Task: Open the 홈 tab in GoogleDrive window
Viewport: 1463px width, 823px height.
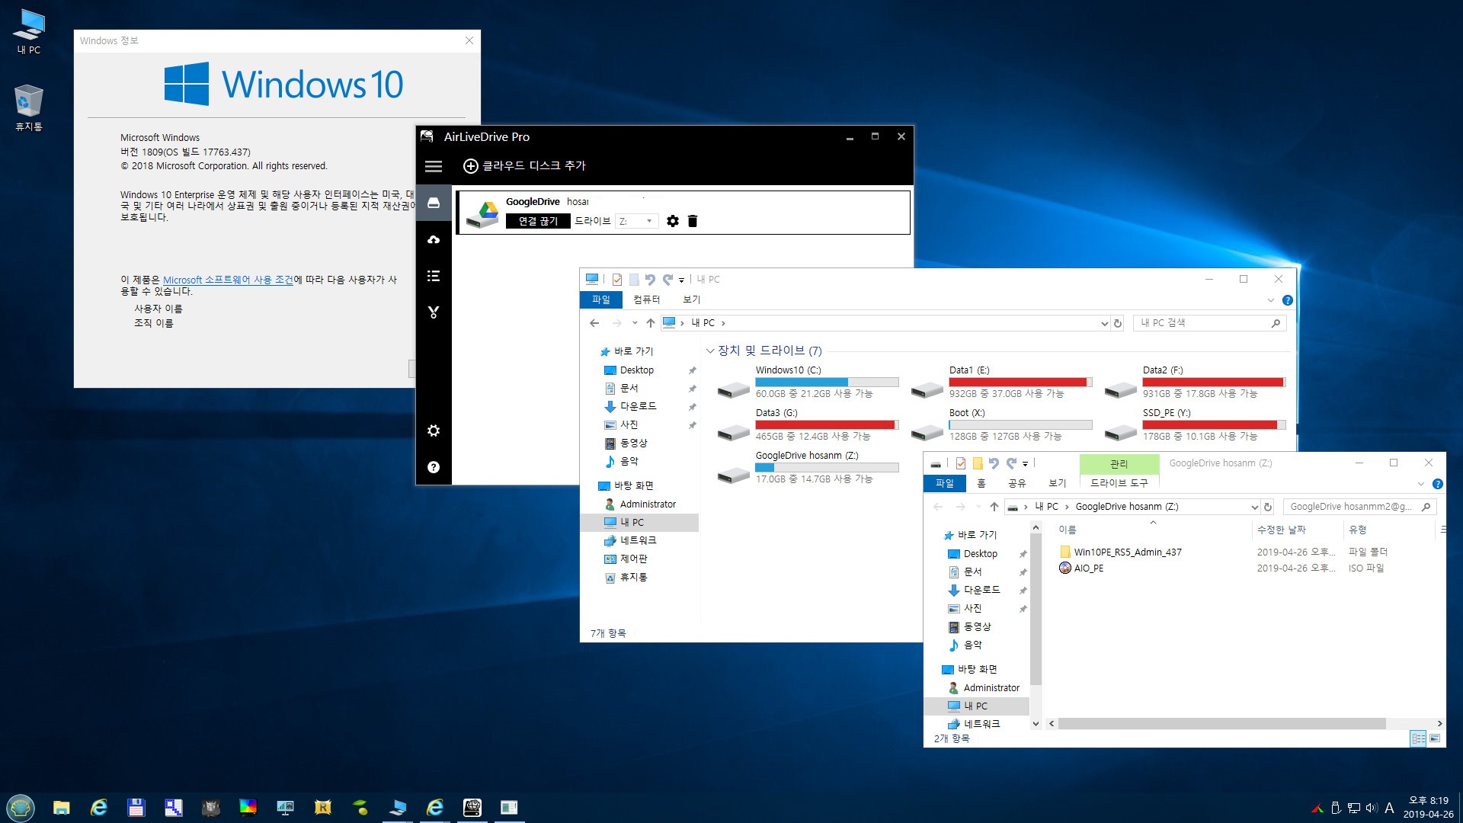Action: point(981,483)
